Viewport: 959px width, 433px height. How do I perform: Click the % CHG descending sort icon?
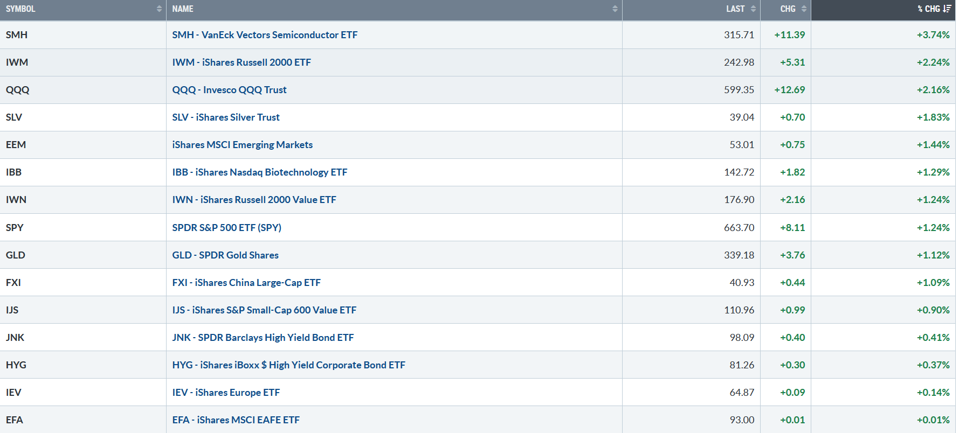click(947, 9)
